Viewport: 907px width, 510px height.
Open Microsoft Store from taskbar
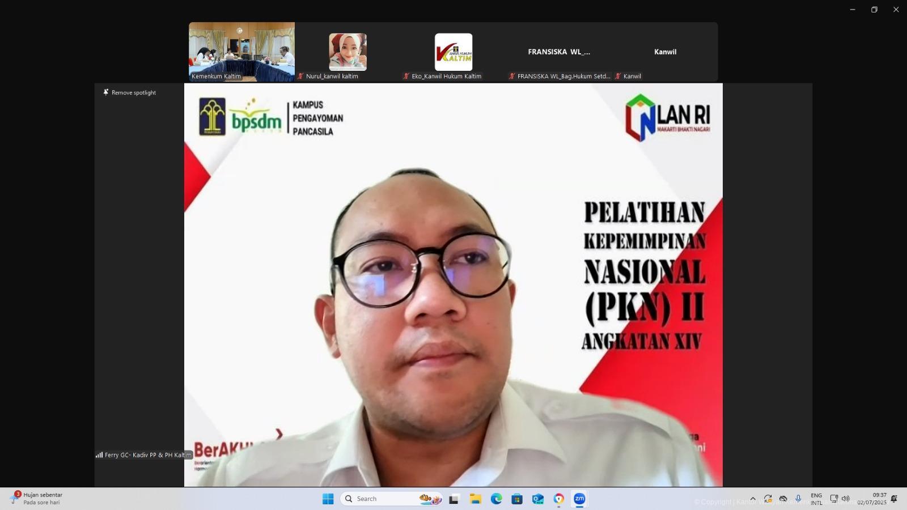516,499
